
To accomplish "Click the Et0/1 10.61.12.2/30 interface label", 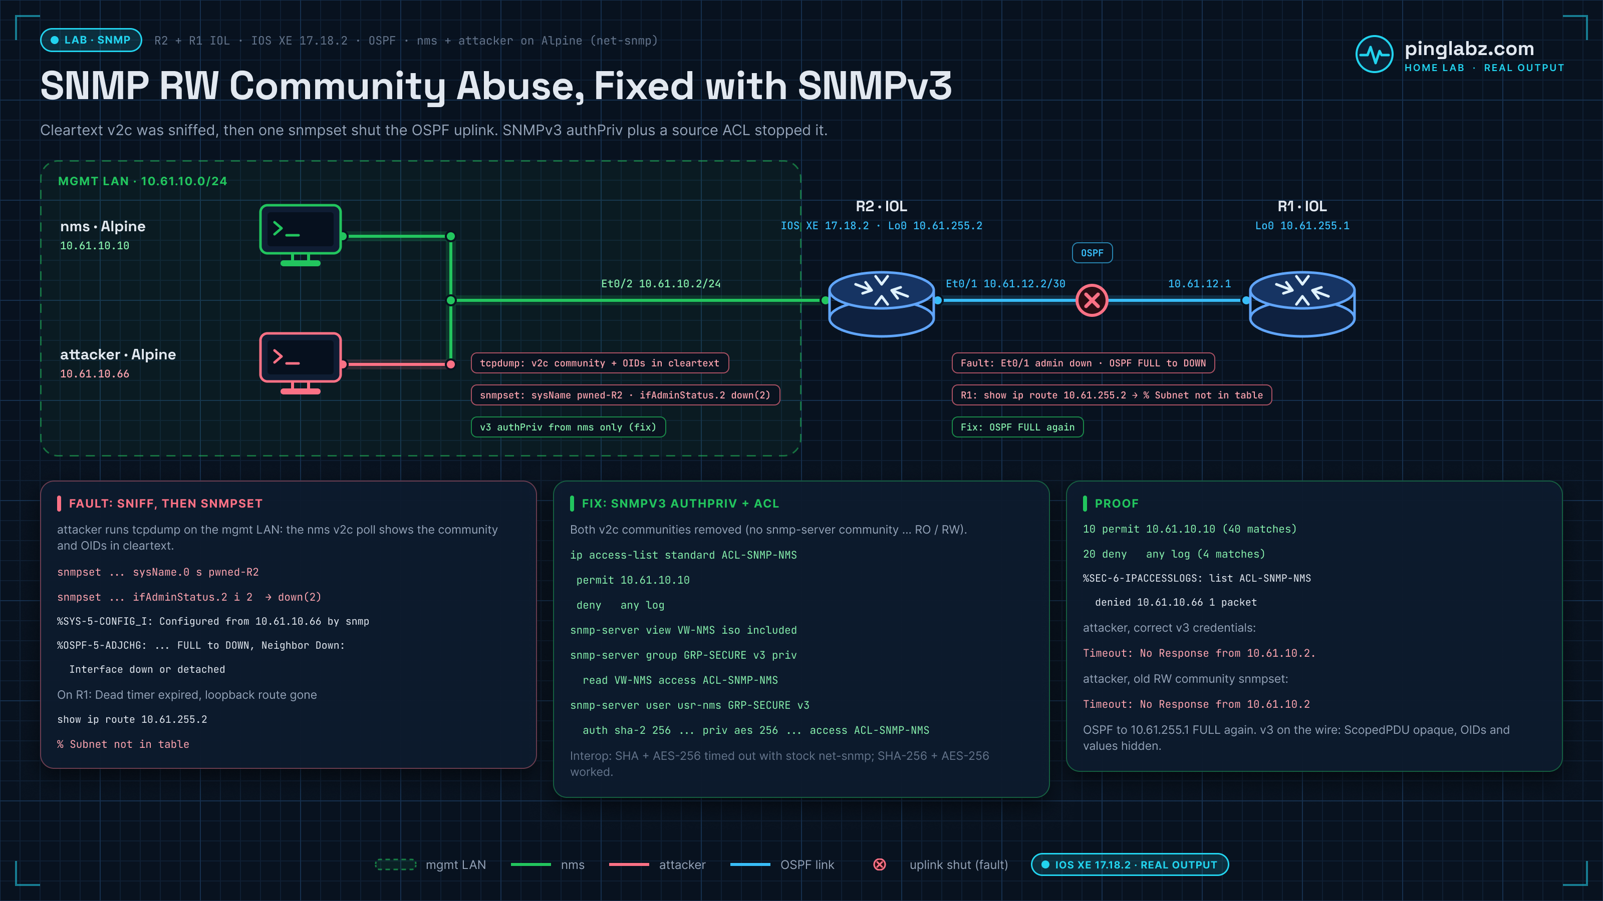I will pyautogui.click(x=1005, y=283).
